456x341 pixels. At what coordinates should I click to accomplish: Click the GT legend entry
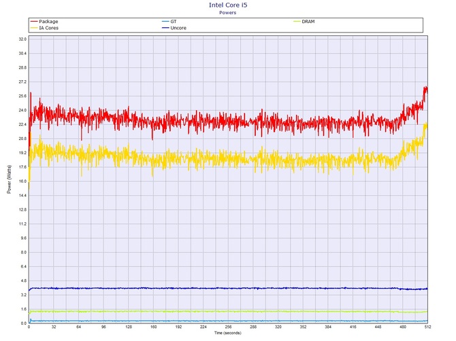point(169,22)
